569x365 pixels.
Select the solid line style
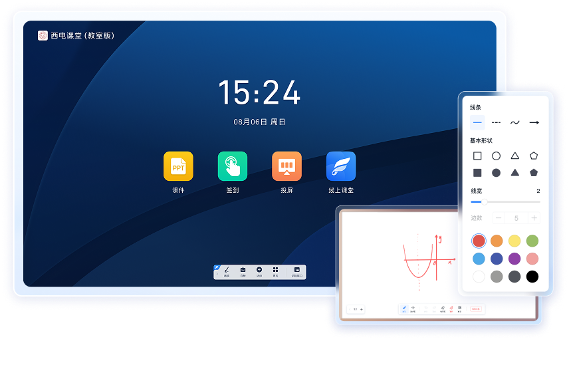(477, 122)
